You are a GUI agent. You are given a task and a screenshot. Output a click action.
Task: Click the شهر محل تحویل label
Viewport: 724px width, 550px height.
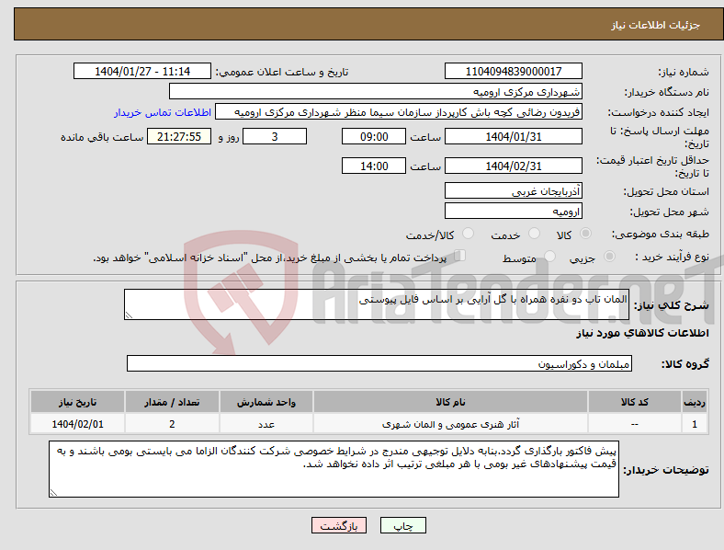(x=670, y=212)
